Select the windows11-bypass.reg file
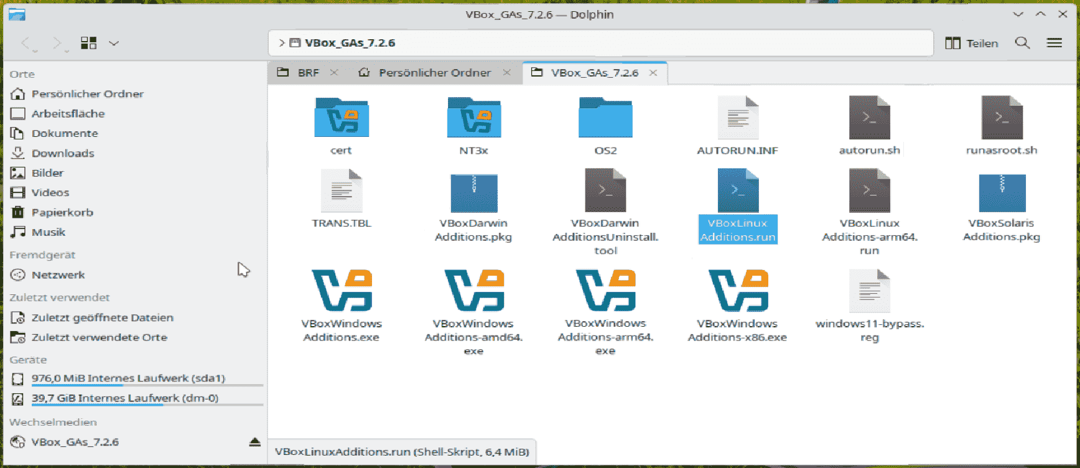1080x468 pixels. pyautogui.click(x=869, y=291)
